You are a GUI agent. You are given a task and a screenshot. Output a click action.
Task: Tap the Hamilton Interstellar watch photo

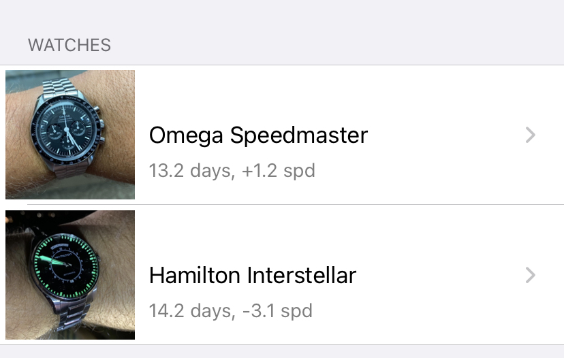(x=70, y=275)
